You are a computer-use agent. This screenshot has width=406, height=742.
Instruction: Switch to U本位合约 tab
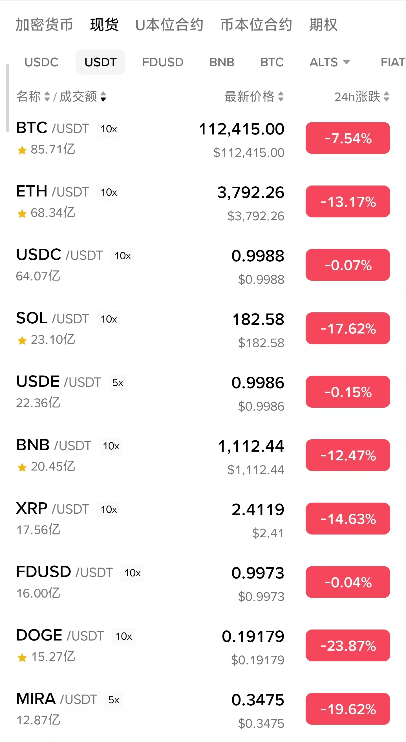point(169,25)
